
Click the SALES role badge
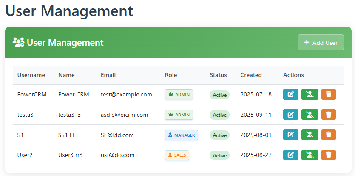(x=177, y=155)
